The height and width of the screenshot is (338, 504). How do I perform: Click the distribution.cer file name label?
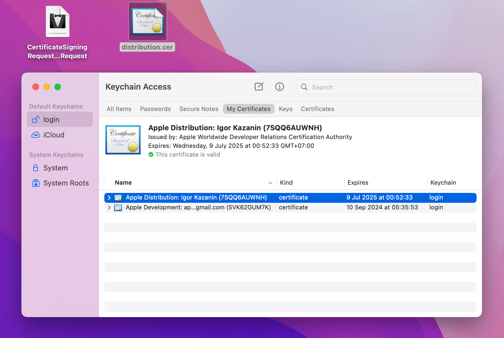point(147,47)
